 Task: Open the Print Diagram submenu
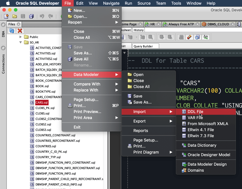click(149, 152)
